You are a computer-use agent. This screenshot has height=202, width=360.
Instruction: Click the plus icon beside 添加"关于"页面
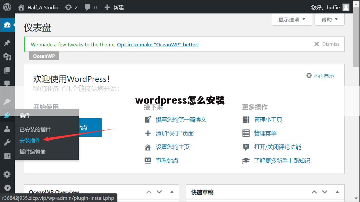(x=148, y=133)
